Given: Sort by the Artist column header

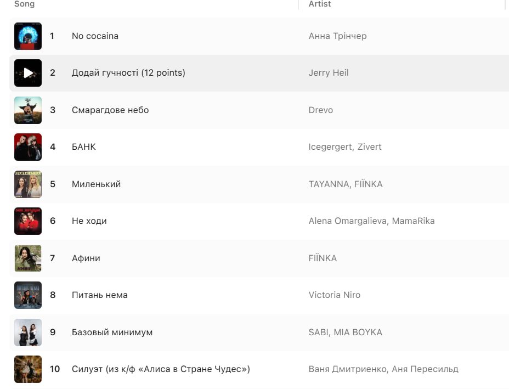Looking at the screenshot, I should coord(320,4).
